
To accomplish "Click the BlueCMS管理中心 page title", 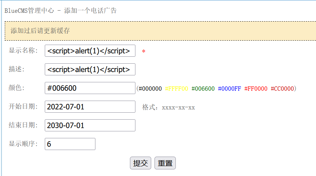I will click(x=61, y=11).
